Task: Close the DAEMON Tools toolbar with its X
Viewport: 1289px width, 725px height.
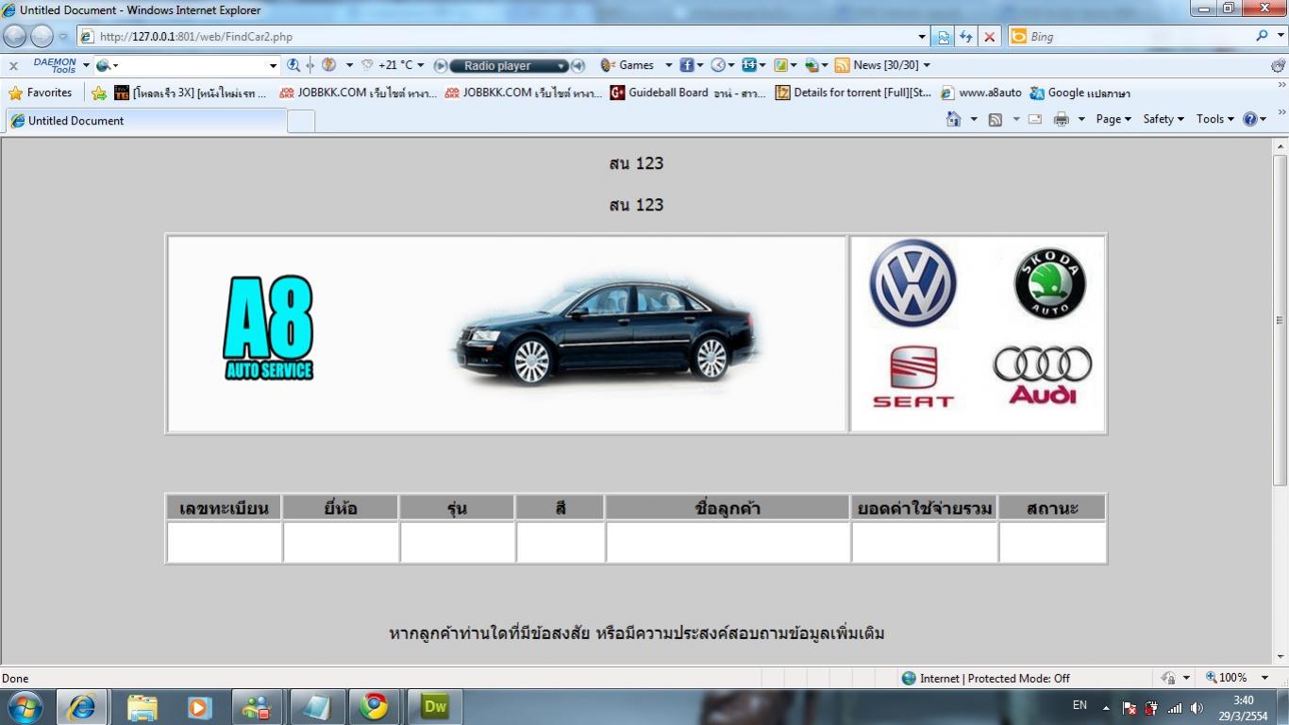Action: click(x=13, y=66)
